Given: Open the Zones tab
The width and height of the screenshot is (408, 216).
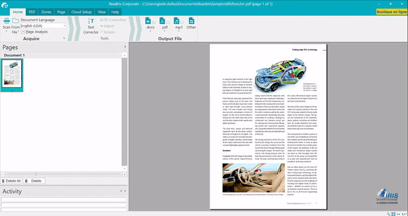Looking at the screenshot, I should pyautogui.click(x=46, y=12).
